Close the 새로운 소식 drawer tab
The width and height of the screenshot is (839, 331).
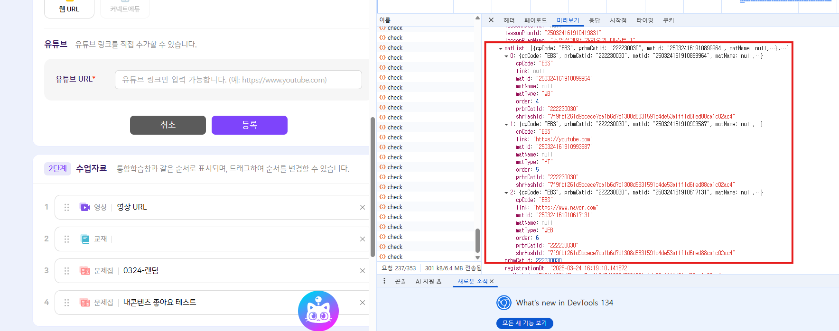pos(492,281)
